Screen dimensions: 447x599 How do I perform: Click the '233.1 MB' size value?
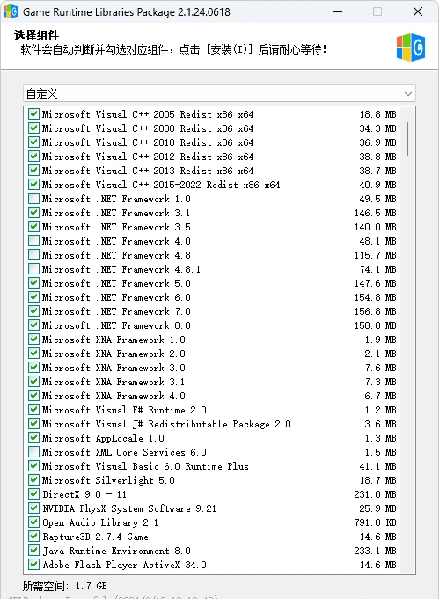pos(375,551)
